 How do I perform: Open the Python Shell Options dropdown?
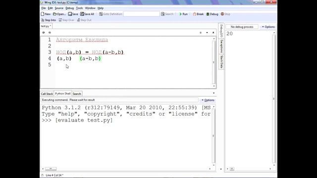tap(208, 100)
